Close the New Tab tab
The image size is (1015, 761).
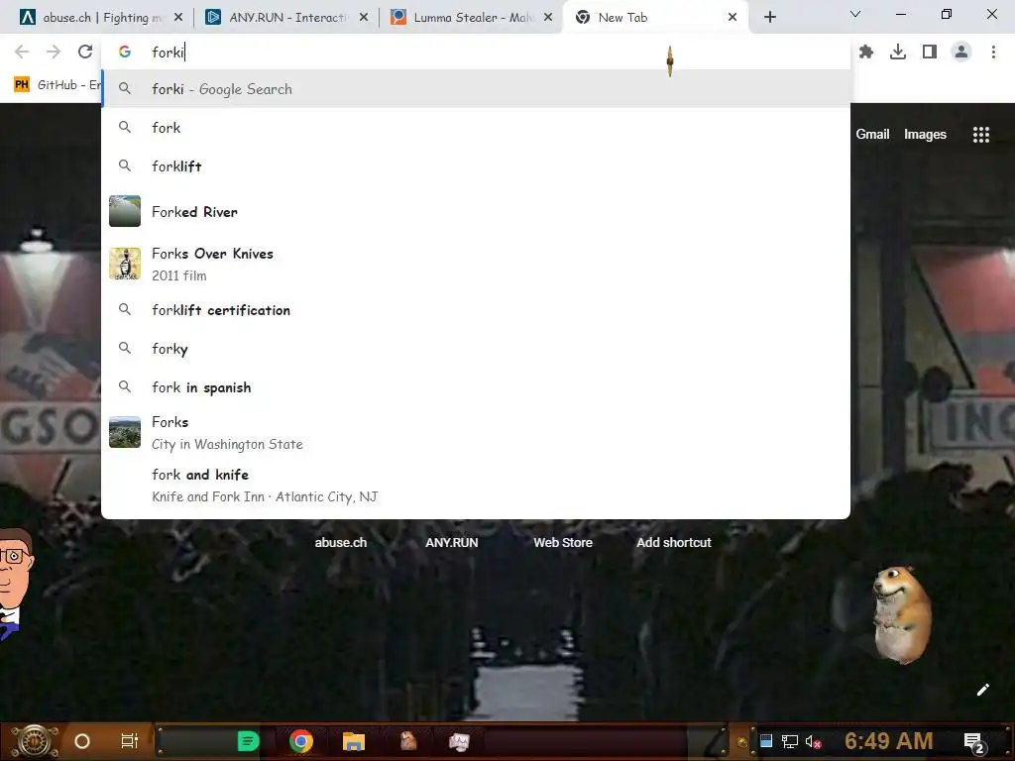[733, 18]
